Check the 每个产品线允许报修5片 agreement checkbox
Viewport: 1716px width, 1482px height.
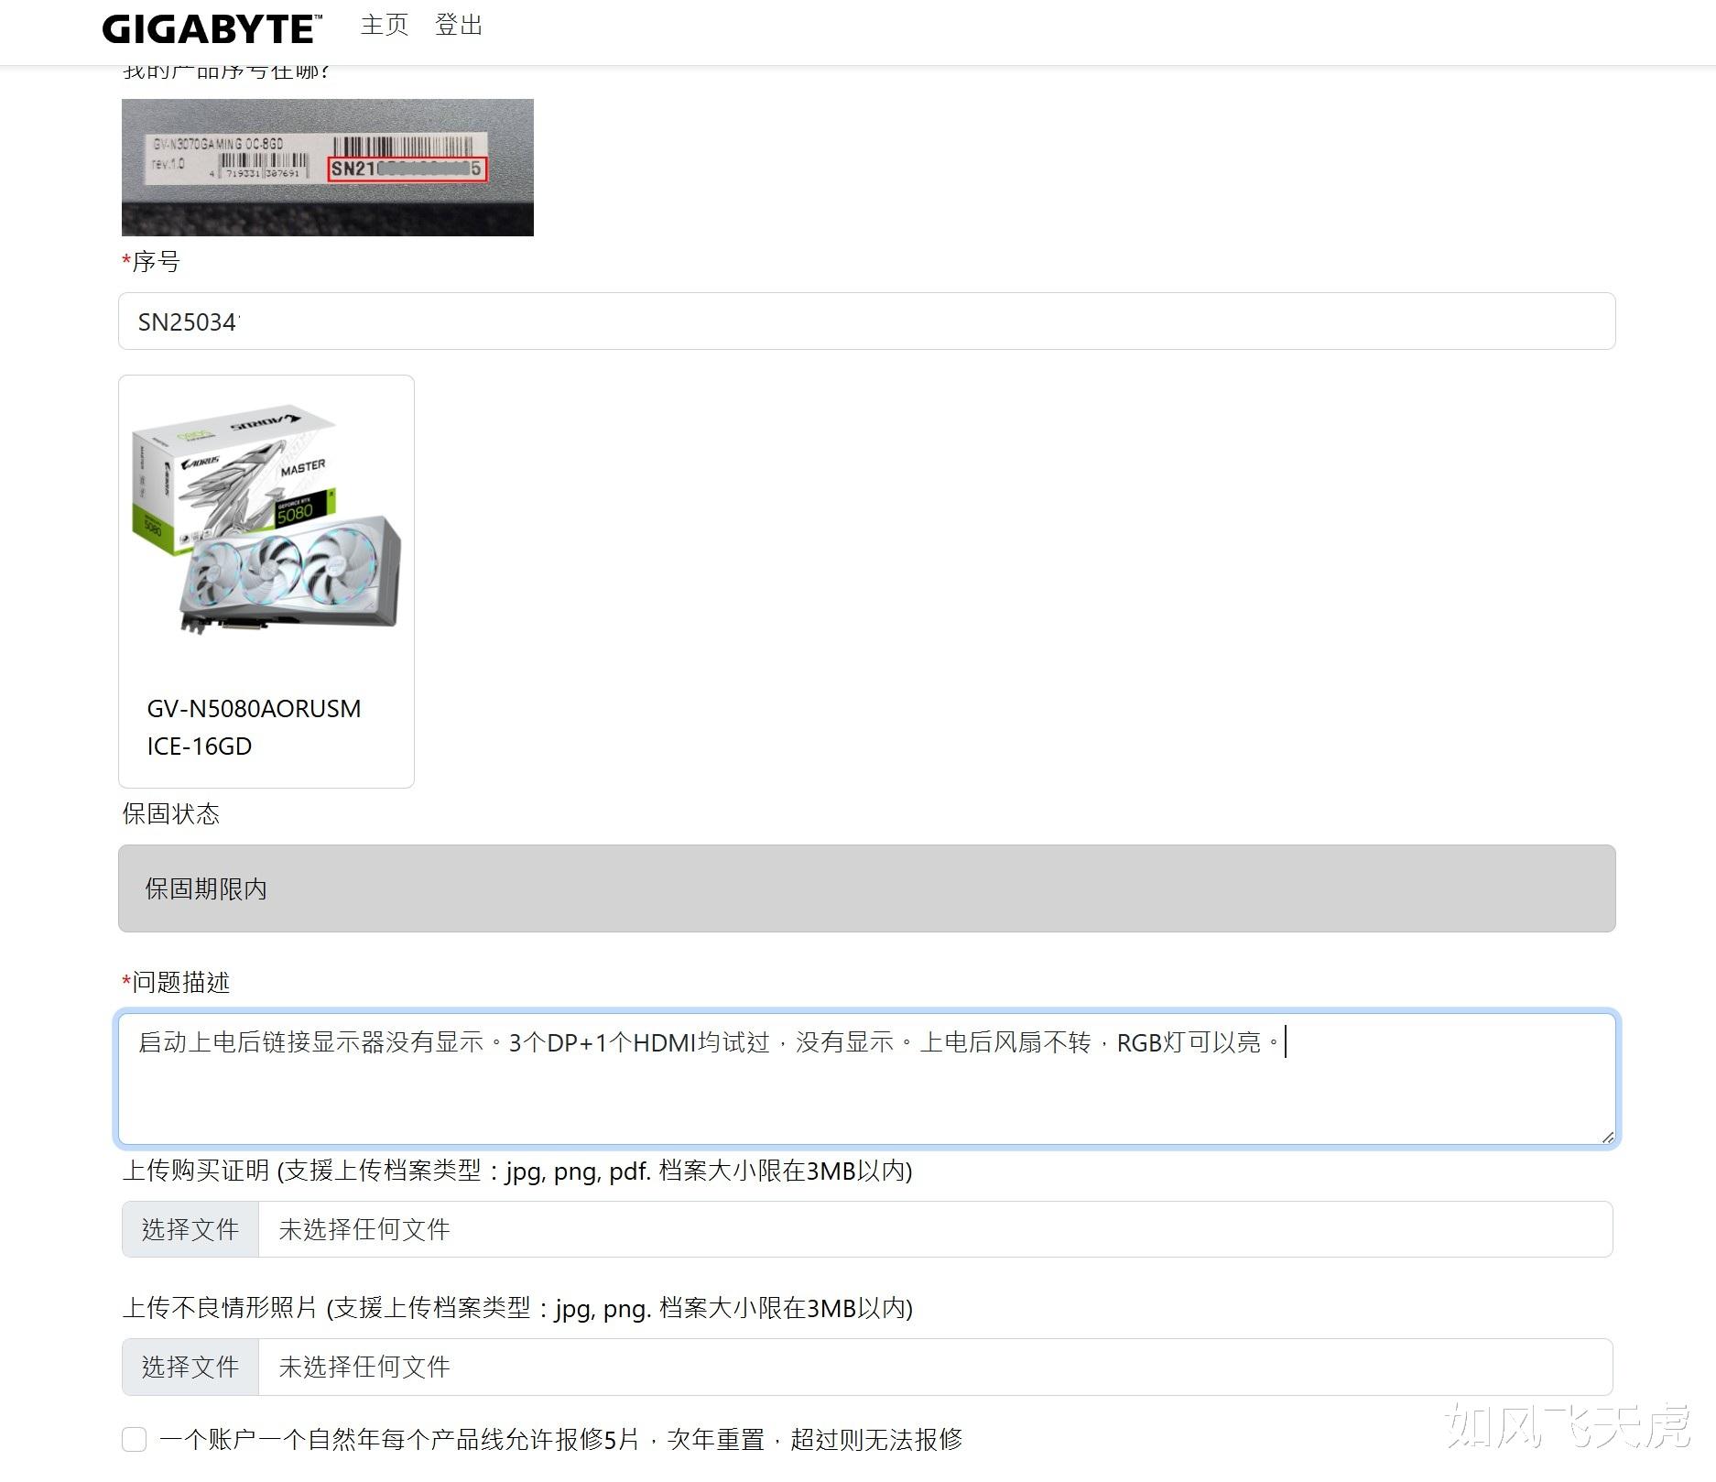click(135, 1439)
